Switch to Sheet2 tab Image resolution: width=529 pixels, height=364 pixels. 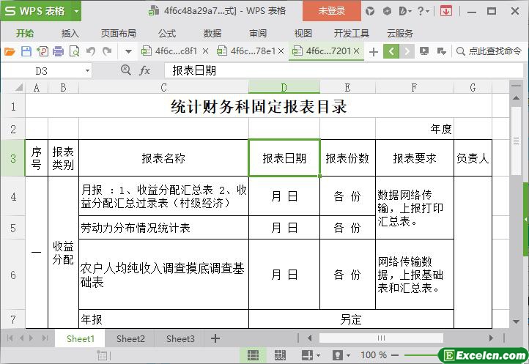(130, 338)
